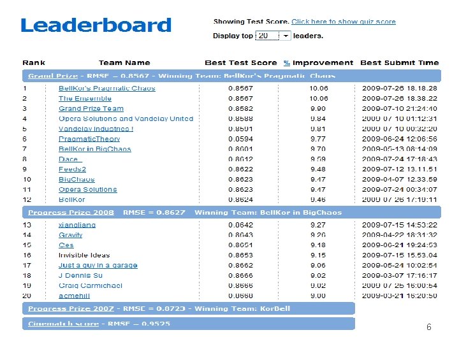Select improvement value 9.90
The image size is (459, 344).
tap(318, 108)
